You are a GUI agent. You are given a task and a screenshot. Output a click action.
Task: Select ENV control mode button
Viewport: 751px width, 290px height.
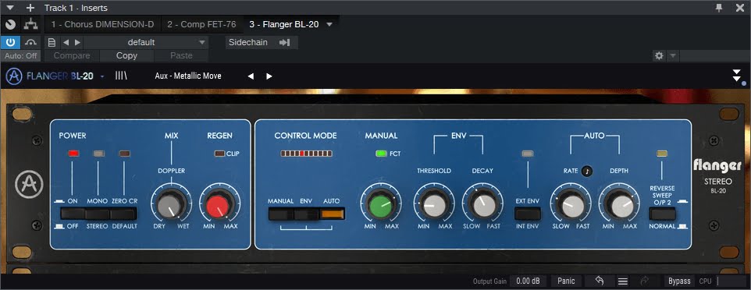[307, 214]
